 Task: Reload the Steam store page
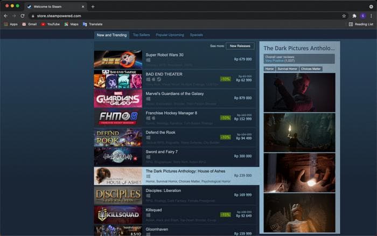click(x=23, y=16)
